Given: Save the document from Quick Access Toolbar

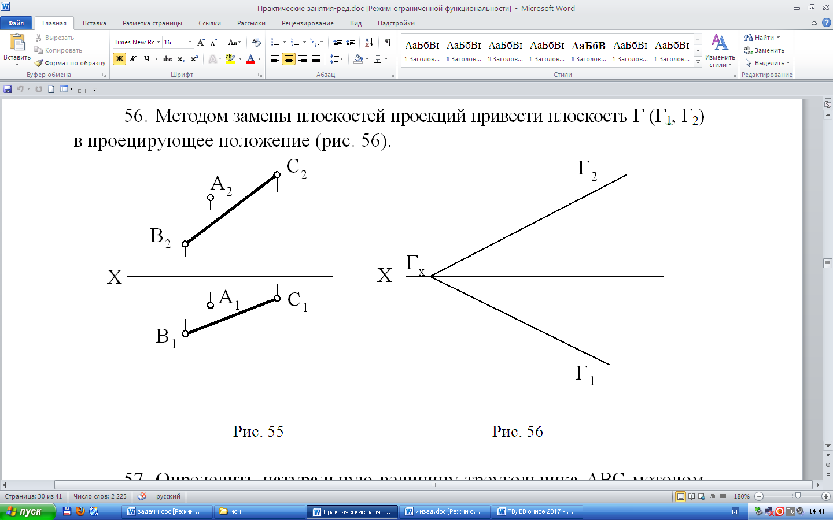Looking at the screenshot, I should (x=8, y=89).
